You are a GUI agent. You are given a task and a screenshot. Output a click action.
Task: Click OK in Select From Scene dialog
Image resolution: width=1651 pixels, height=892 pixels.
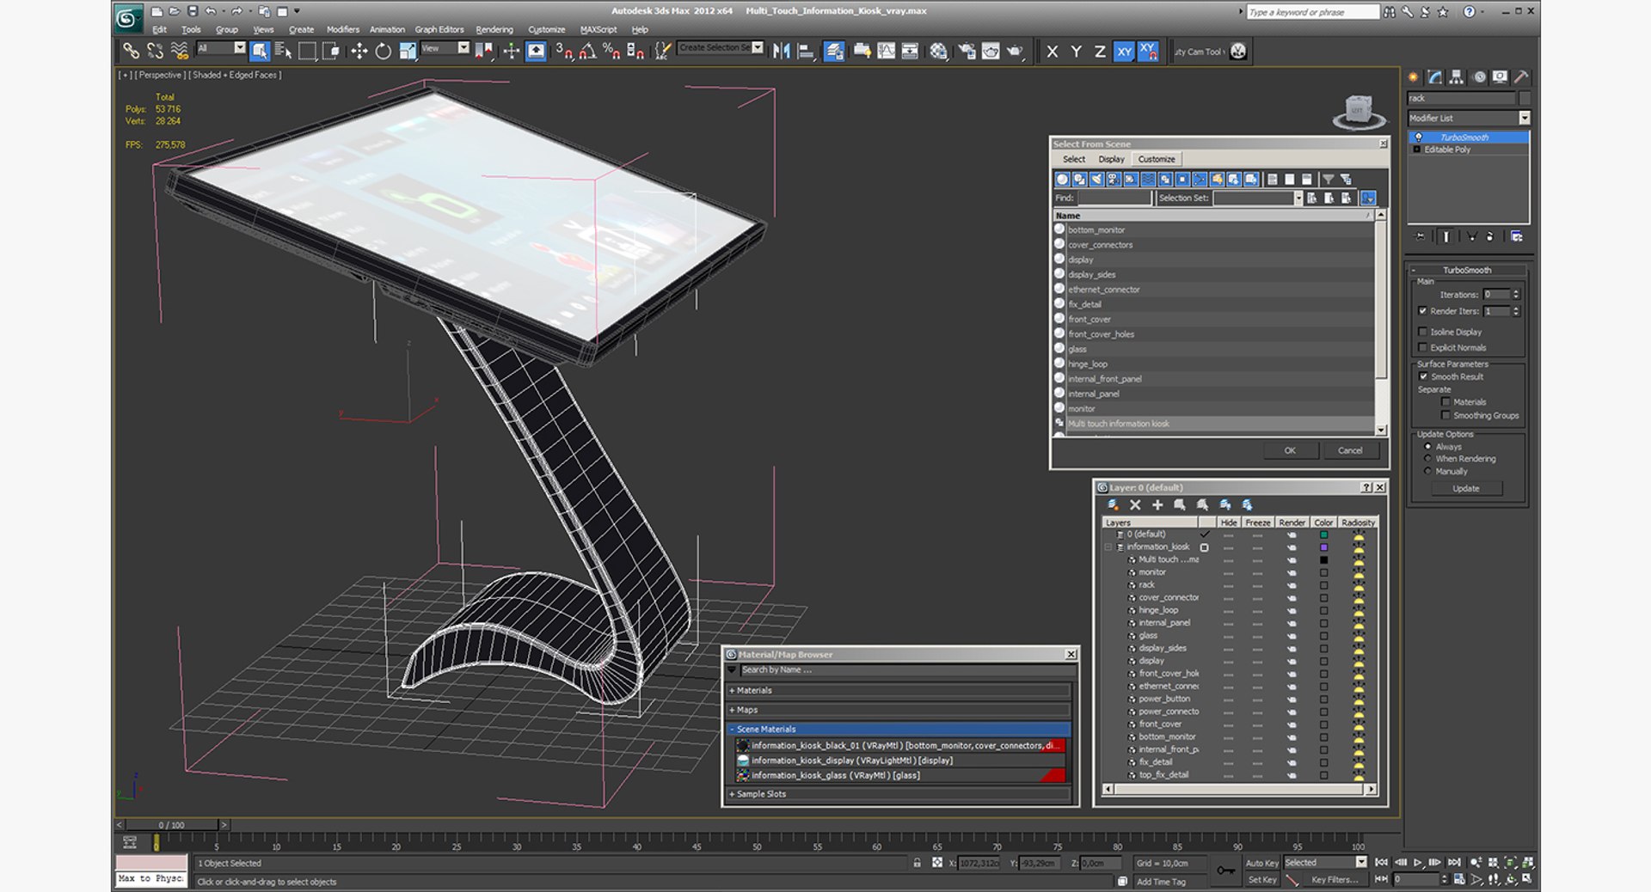pos(1290,450)
